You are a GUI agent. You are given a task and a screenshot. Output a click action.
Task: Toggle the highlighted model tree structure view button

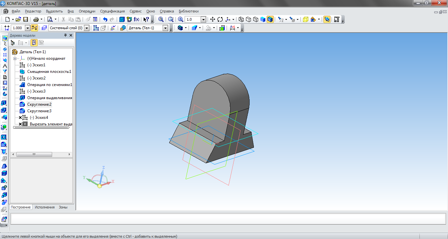(34, 43)
